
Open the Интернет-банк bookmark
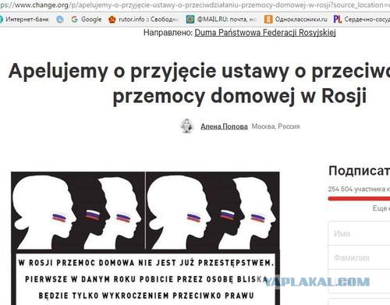(x=24, y=19)
